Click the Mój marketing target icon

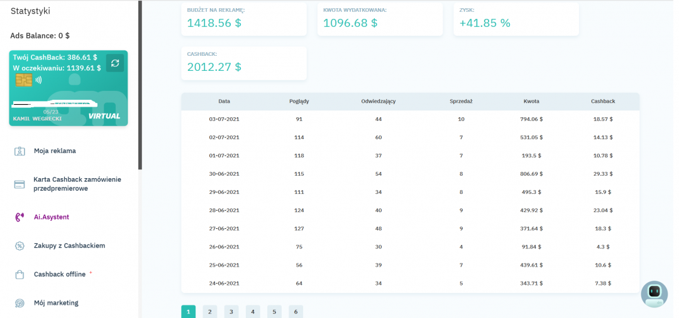[x=19, y=303]
